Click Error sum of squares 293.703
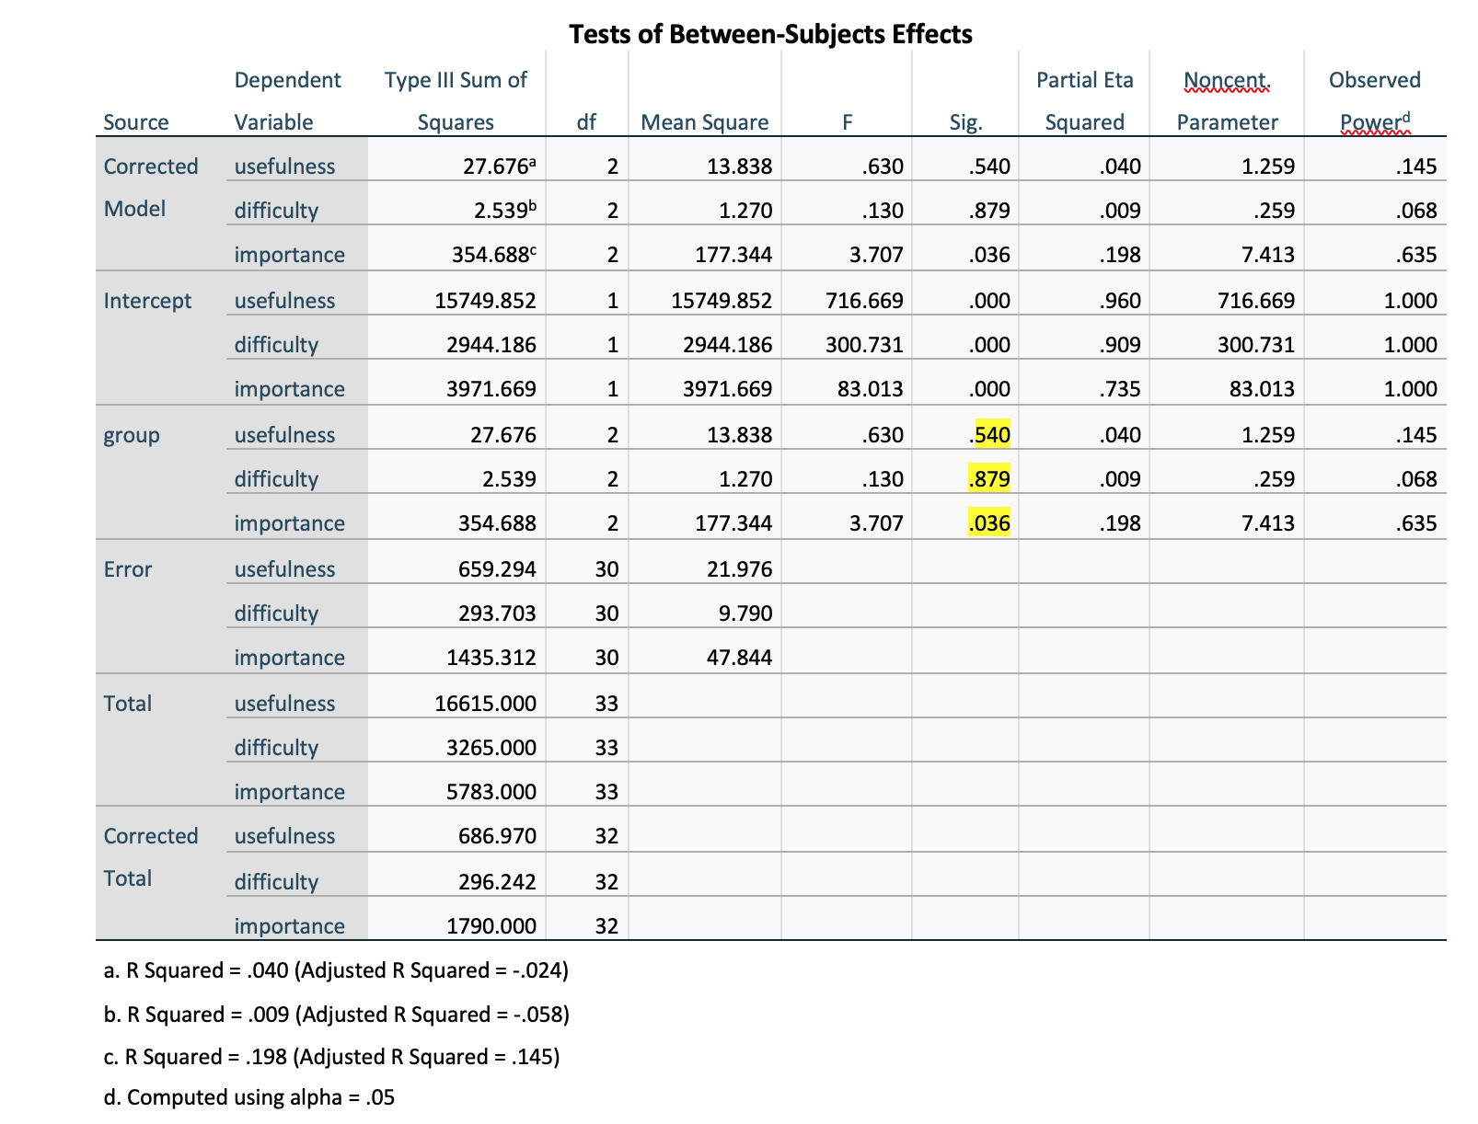The image size is (1478, 1124). pyautogui.click(x=497, y=614)
